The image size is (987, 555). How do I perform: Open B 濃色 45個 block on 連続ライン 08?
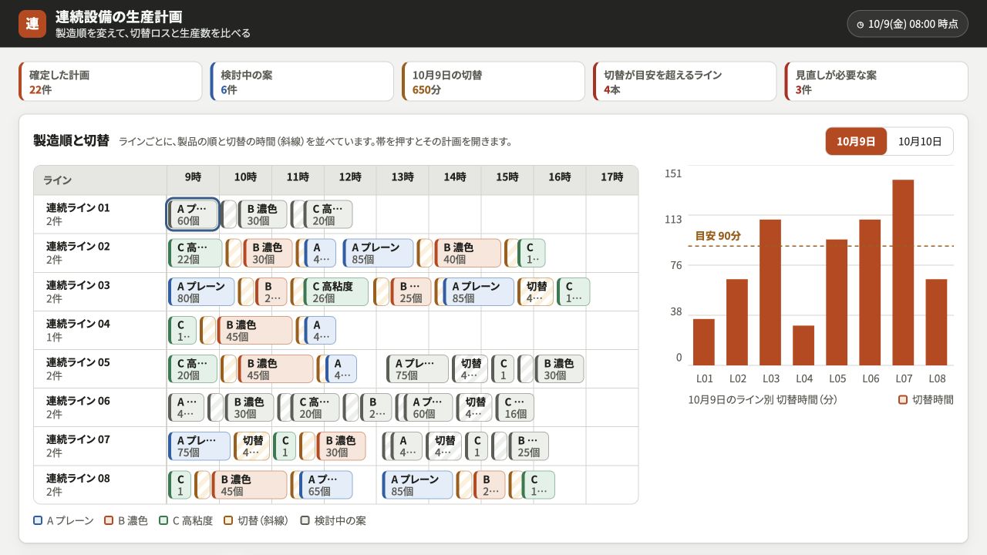(x=249, y=484)
